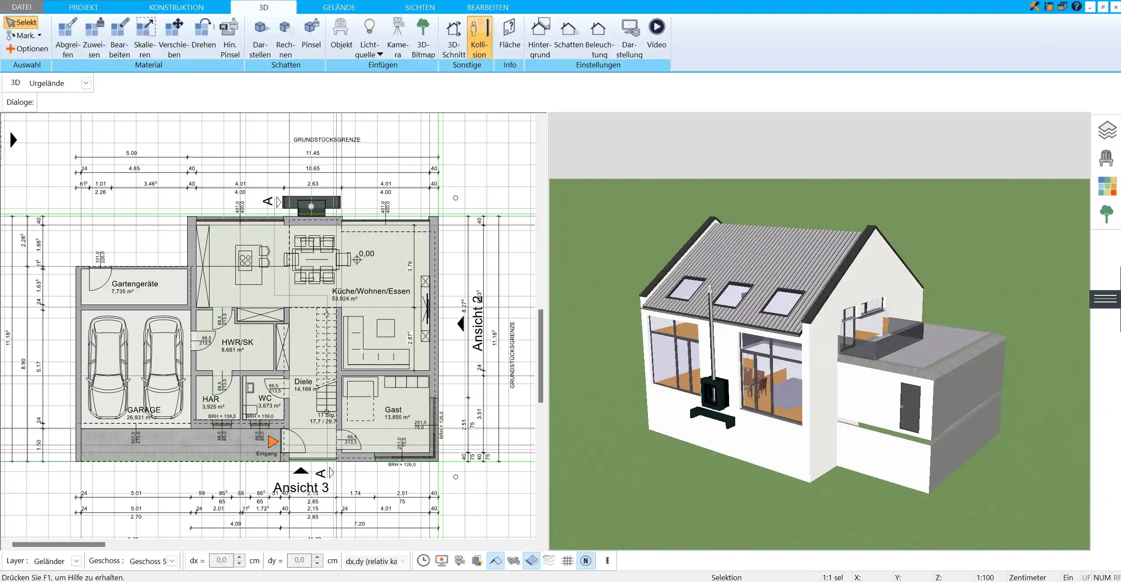Open the 3D Urgelände dropdown
The width and height of the screenshot is (1121, 582).
[86, 83]
